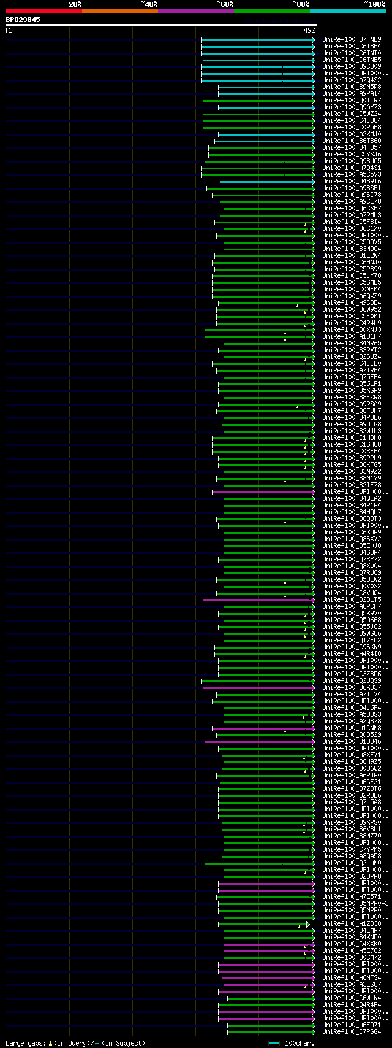
Task: Select the UniRef100_Q9AY73 label
Action: (352, 107)
